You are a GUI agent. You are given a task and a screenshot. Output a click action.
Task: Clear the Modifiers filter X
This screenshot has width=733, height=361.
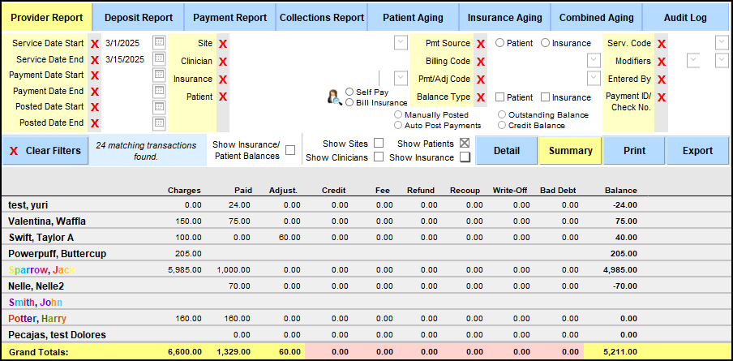662,62
